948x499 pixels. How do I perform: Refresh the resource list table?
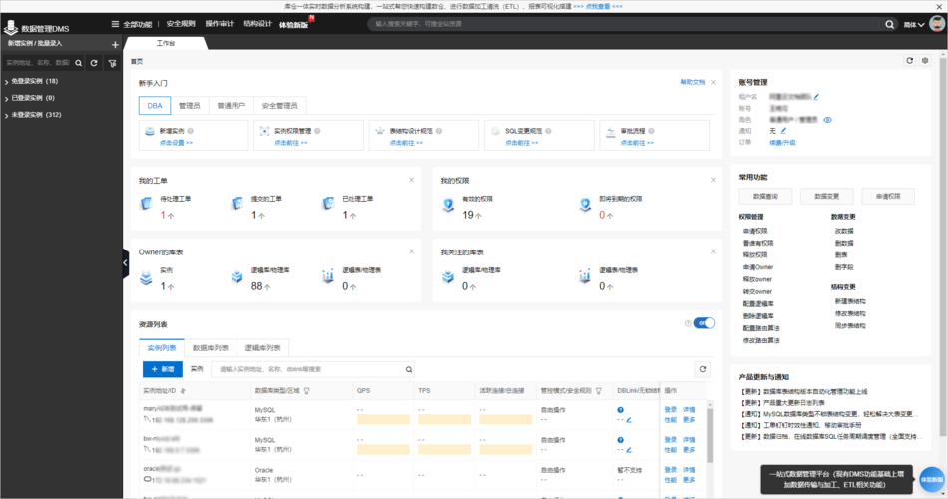pyautogui.click(x=702, y=369)
